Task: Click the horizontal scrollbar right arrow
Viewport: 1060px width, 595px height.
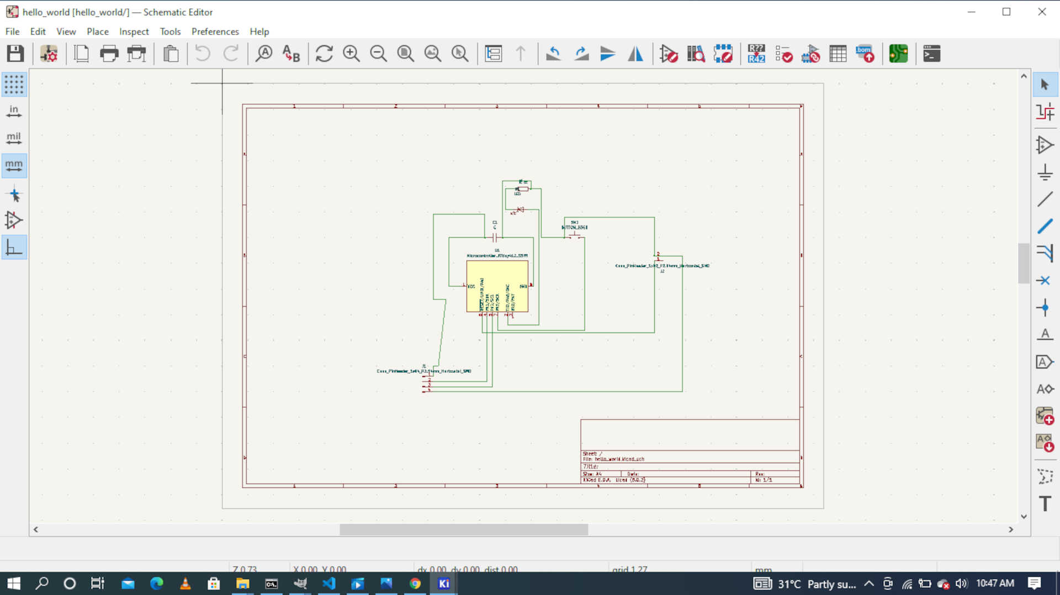Action: click(x=1011, y=529)
